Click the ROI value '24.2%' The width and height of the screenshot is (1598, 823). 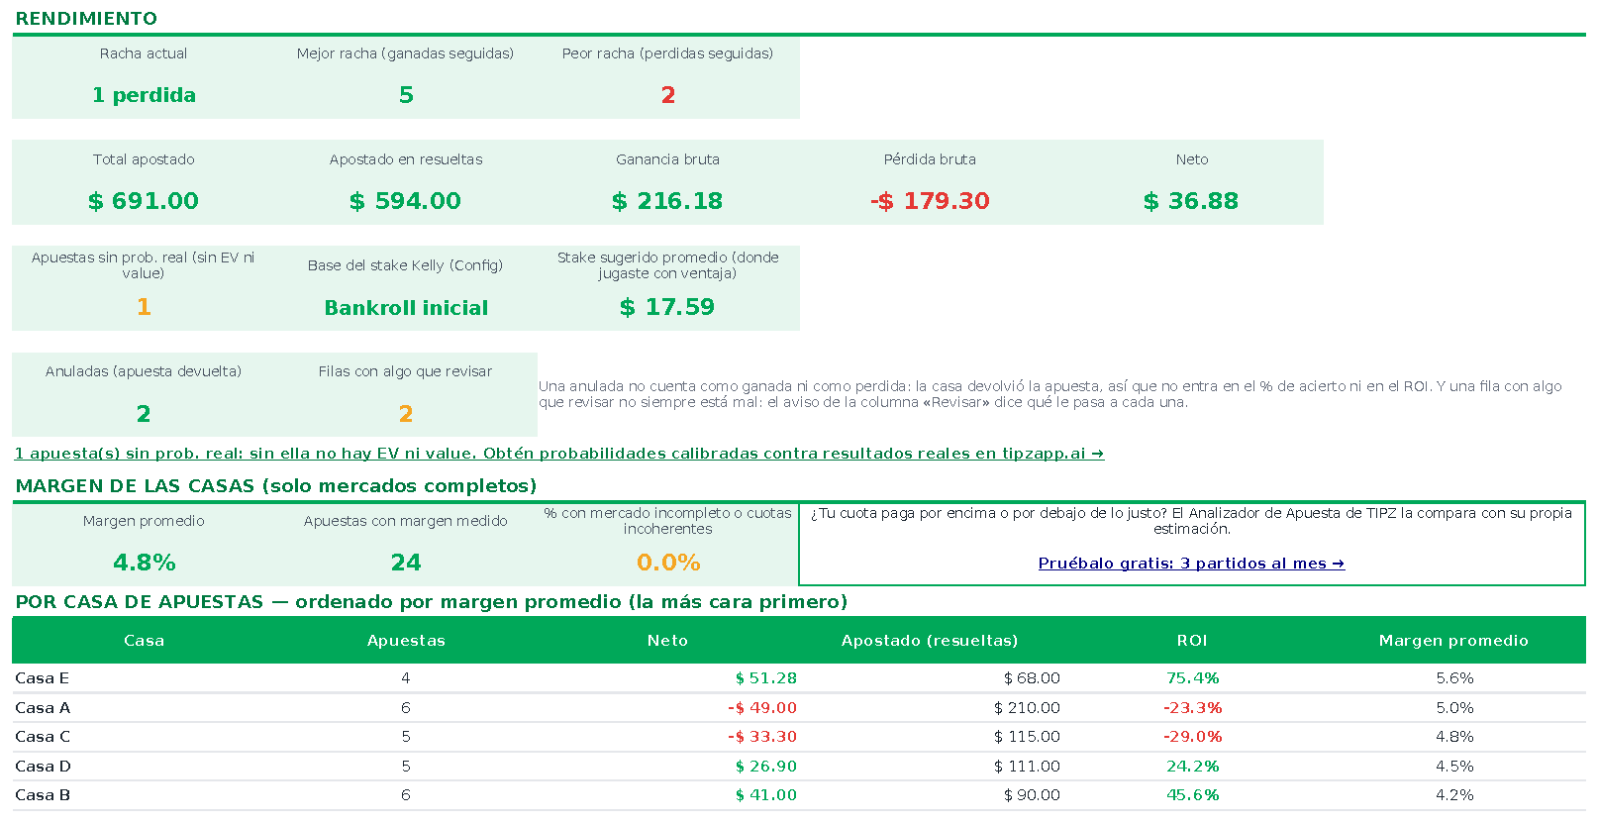(x=1192, y=767)
